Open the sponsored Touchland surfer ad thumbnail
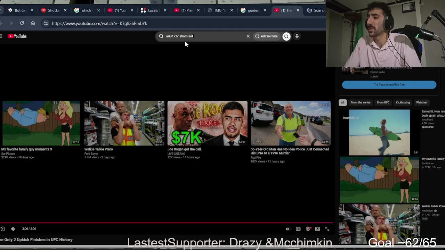 (x=379, y=133)
